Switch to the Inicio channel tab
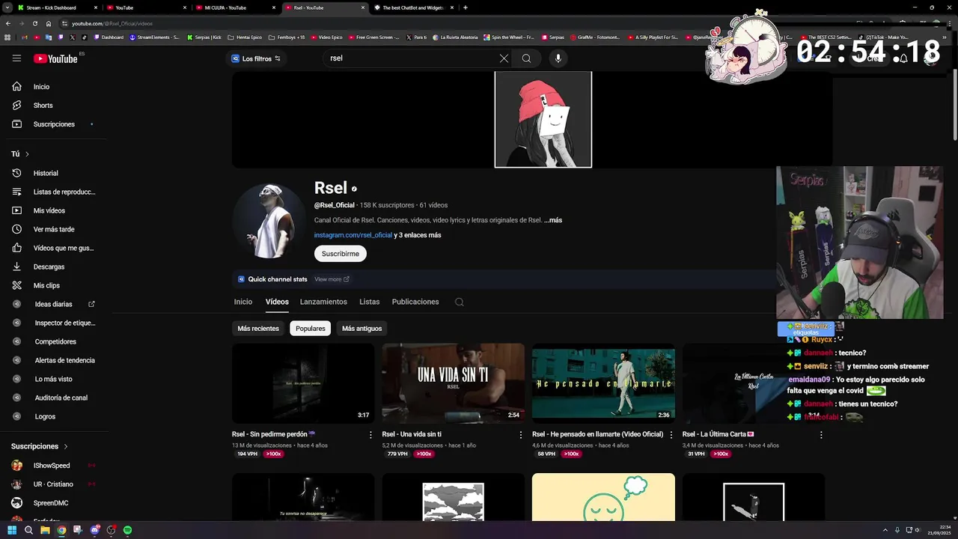958x539 pixels. pos(243,302)
